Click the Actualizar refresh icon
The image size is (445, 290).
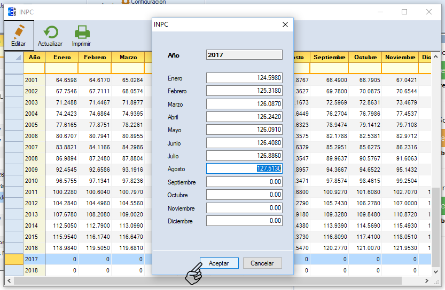pyautogui.click(x=50, y=33)
